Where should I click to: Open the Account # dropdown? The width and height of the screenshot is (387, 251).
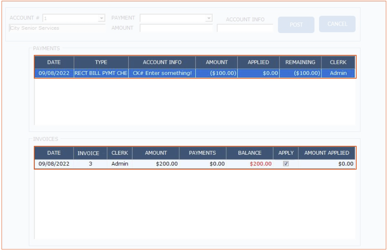101,18
